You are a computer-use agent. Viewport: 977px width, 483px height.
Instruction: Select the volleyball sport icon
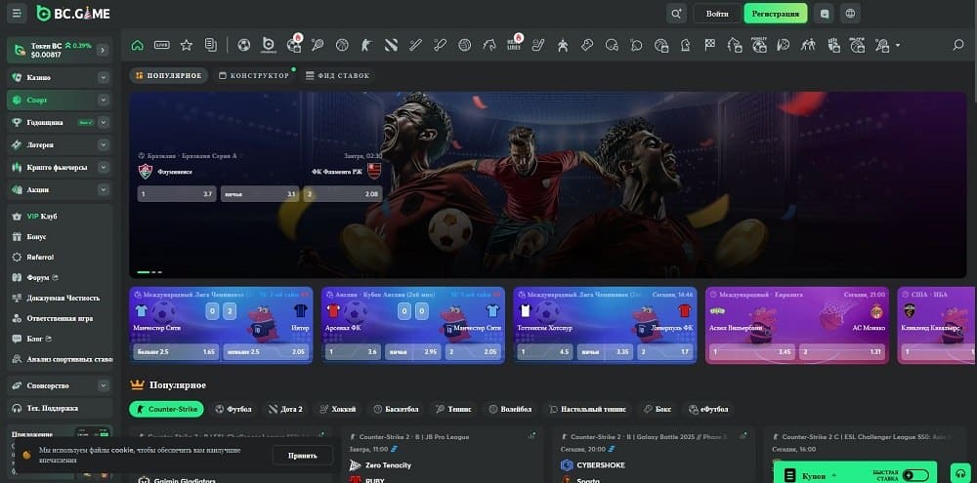[464, 45]
